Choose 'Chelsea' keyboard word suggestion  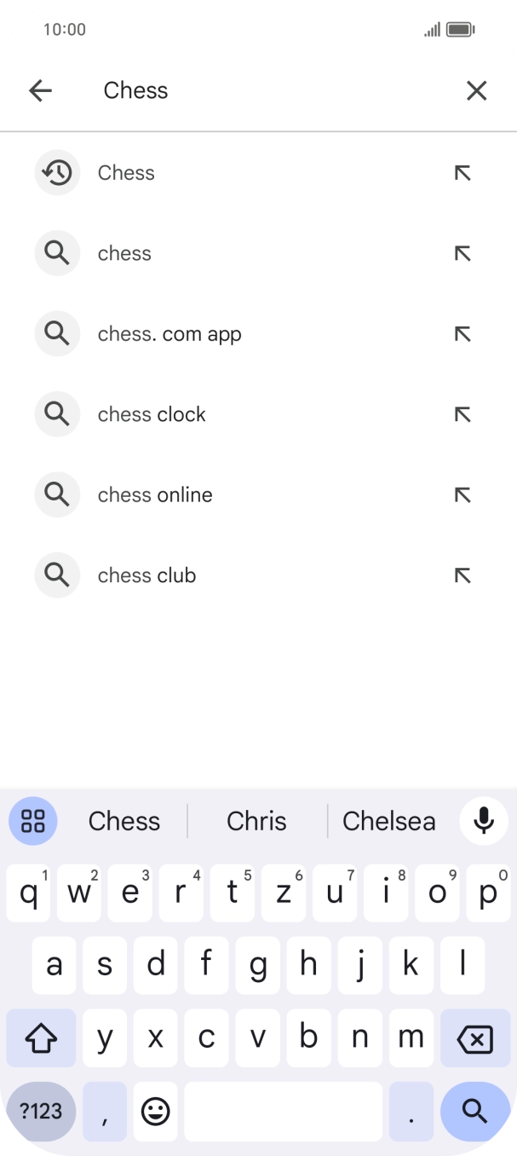[x=388, y=821]
